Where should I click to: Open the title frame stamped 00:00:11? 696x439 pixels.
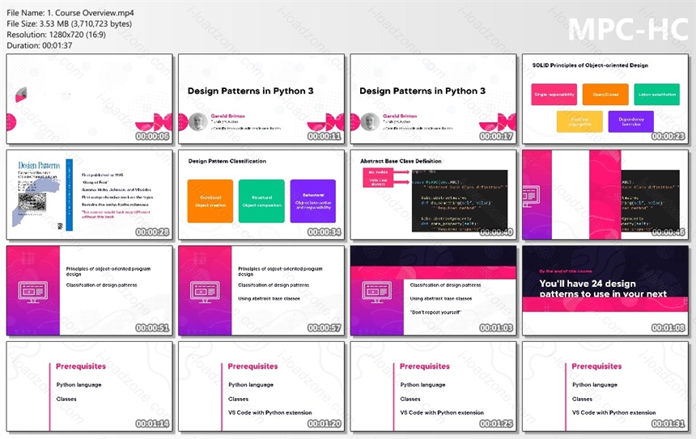(261, 99)
